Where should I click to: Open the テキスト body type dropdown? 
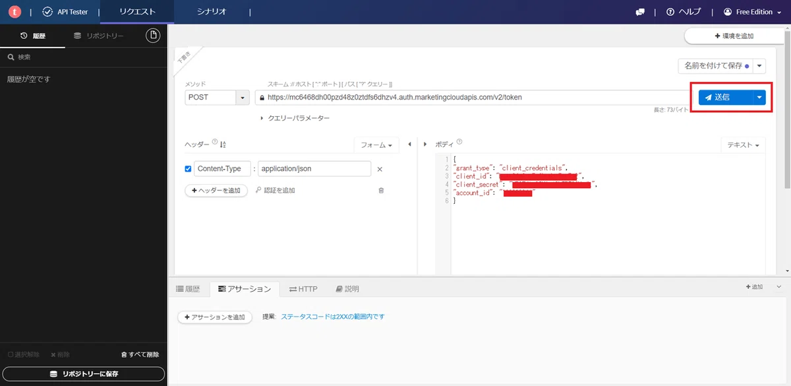tap(743, 145)
